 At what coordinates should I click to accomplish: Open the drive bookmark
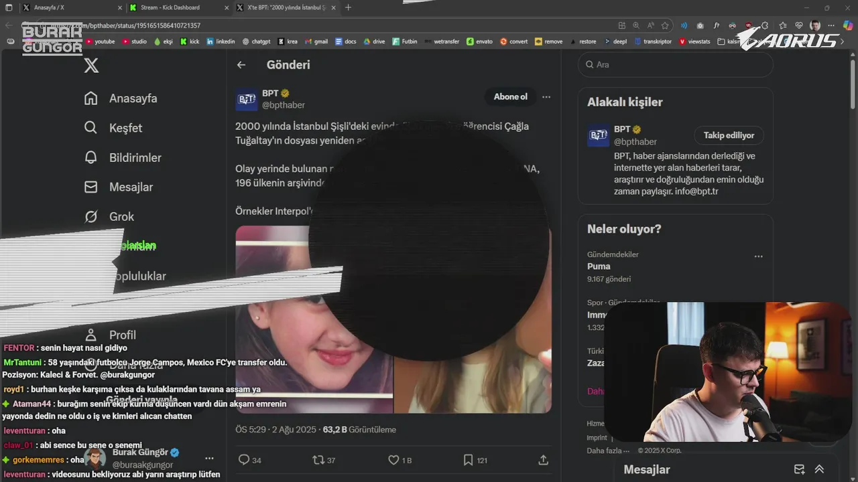tap(374, 42)
